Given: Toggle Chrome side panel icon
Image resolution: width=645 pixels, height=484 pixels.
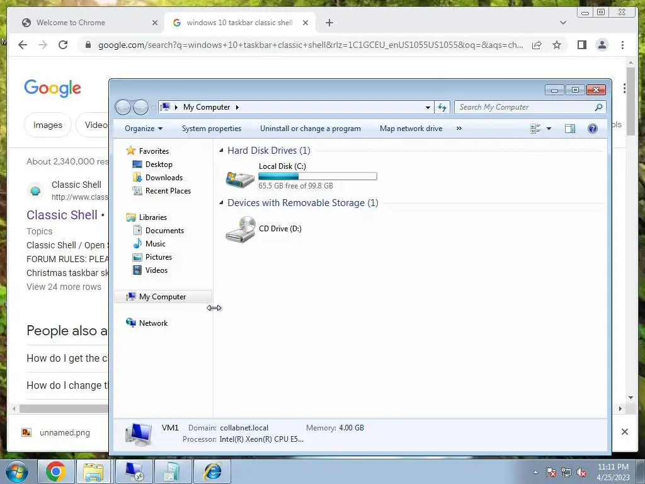Looking at the screenshot, I should tap(581, 45).
